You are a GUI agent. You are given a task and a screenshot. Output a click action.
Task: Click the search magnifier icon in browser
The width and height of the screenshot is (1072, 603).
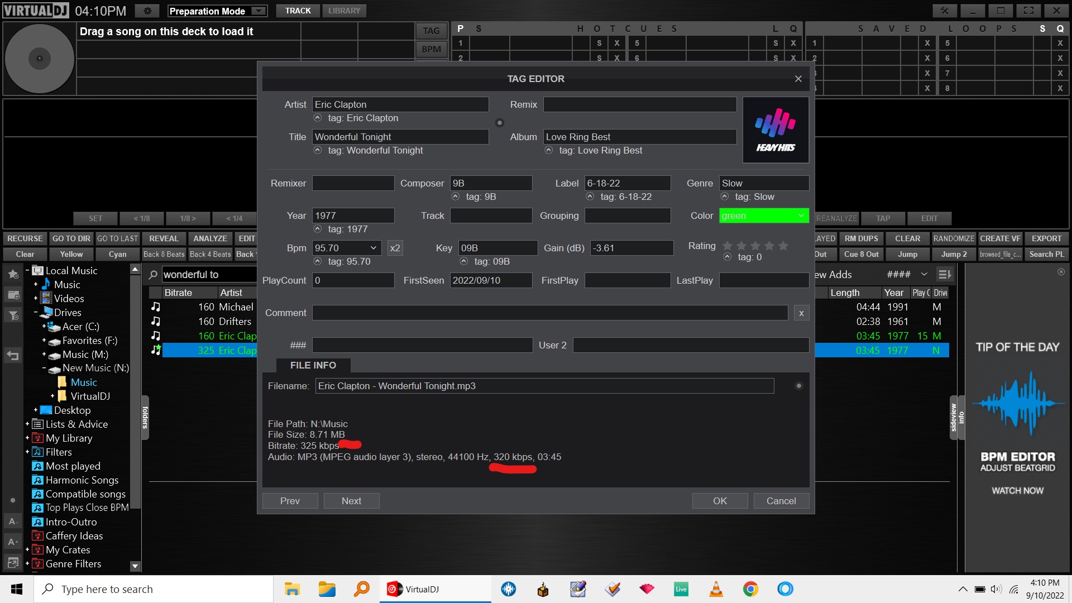pos(153,275)
